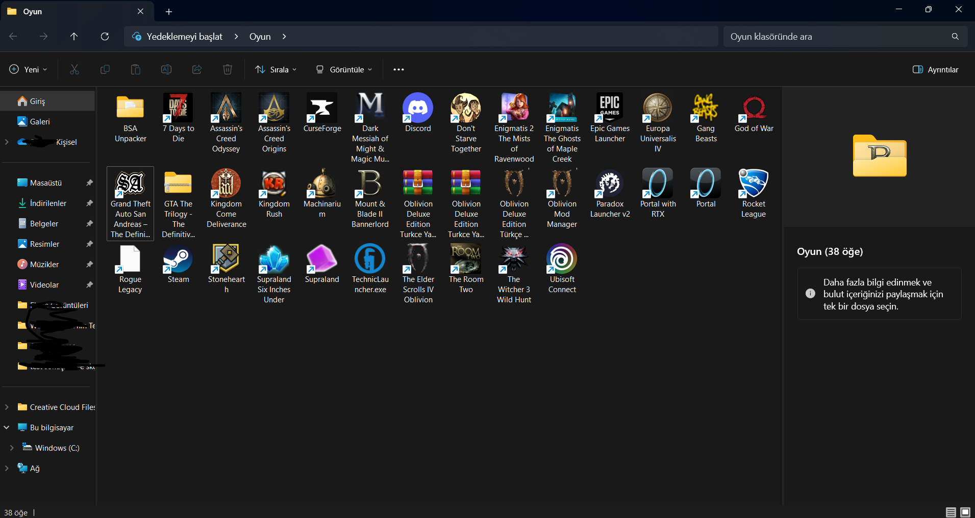Click Yedeklemeyi başlat in address bar
Image resolution: width=975 pixels, height=518 pixels.
point(185,37)
